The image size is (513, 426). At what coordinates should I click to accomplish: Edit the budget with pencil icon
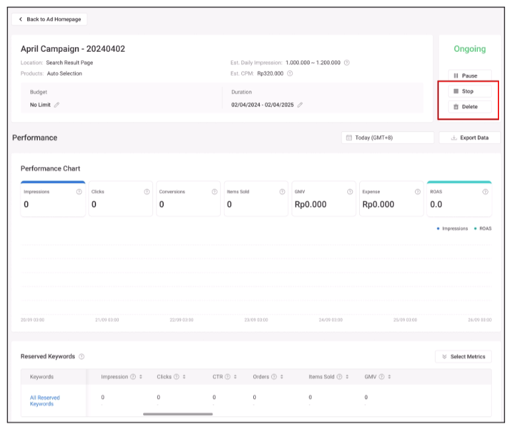click(57, 105)
